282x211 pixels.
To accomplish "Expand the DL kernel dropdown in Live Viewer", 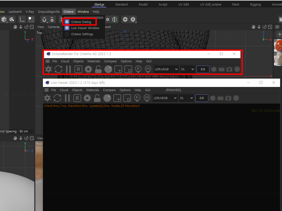I will pos(187,98).
